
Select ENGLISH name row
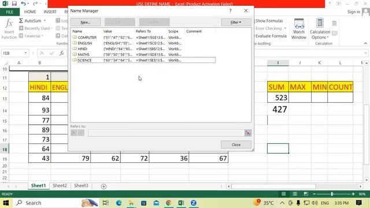point(144,43)
